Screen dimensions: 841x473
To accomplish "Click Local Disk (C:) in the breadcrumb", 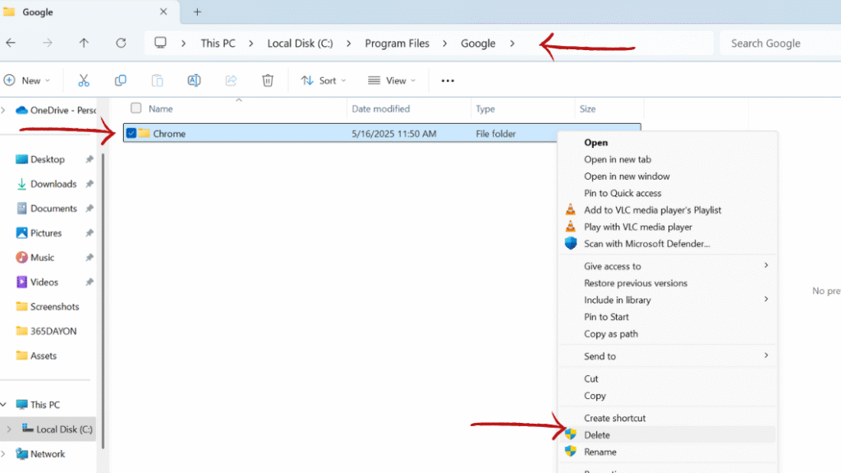I will [300, 43].
